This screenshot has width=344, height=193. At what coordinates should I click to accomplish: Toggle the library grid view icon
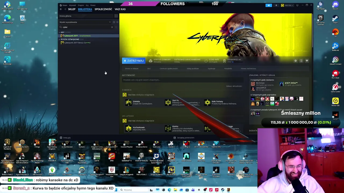116,16
